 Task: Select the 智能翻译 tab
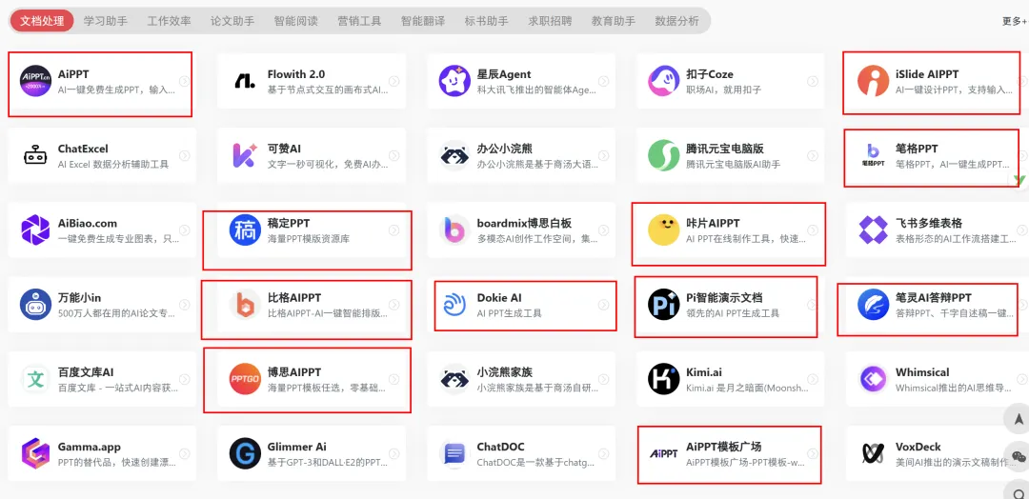423,21
